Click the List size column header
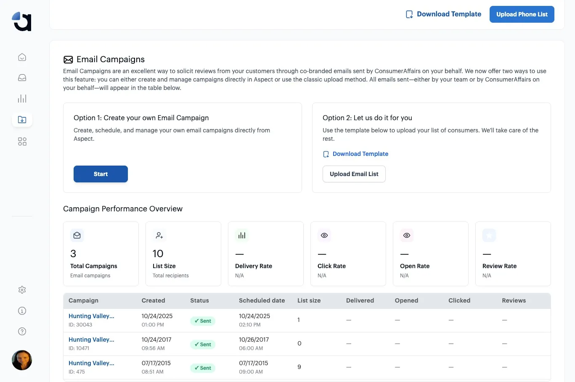The width and height of the screenshot is (575, 382). [x=309, y=300]
